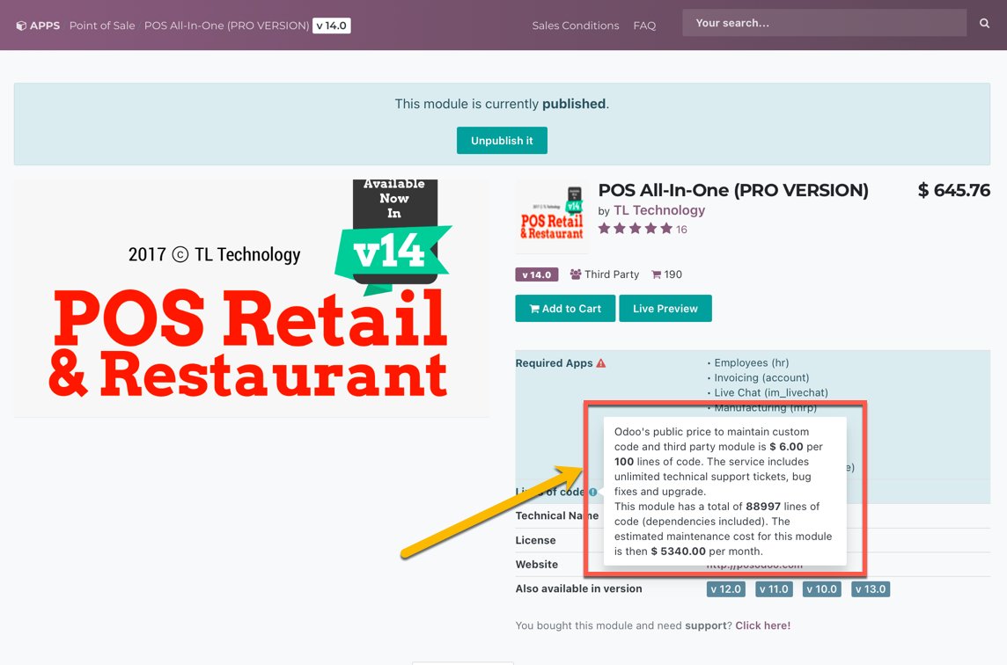1007x665 pixels.
Task: Click the purple v 14.0 version tag
Action: pyautogui.click(x=536, y=274)
